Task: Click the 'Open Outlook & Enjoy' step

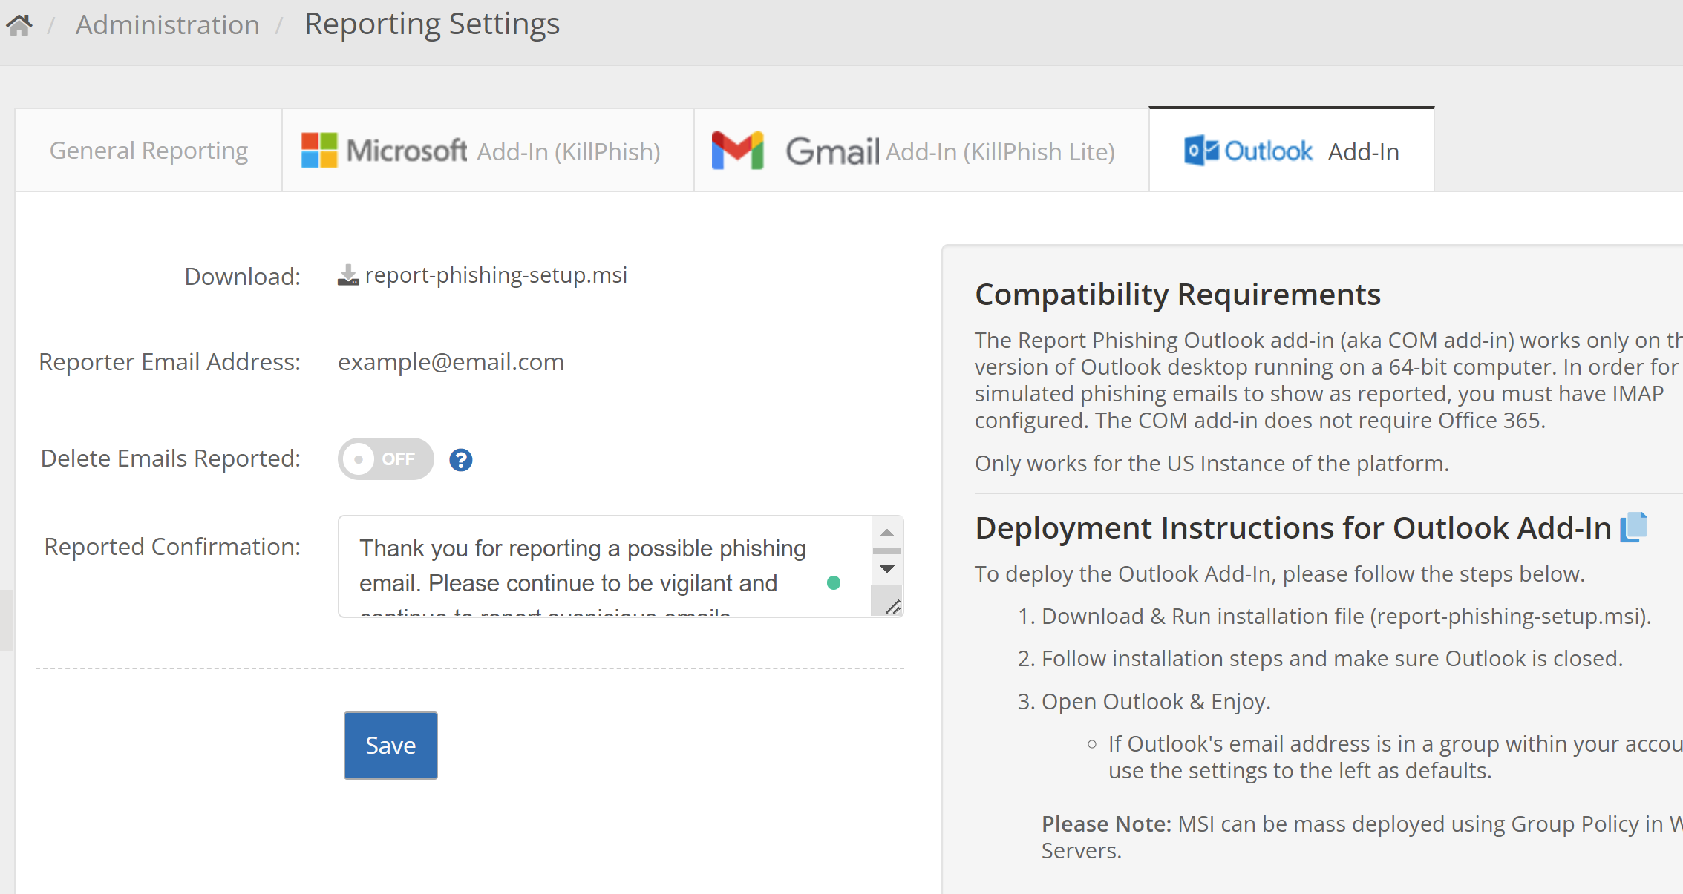Action: 1156,702
